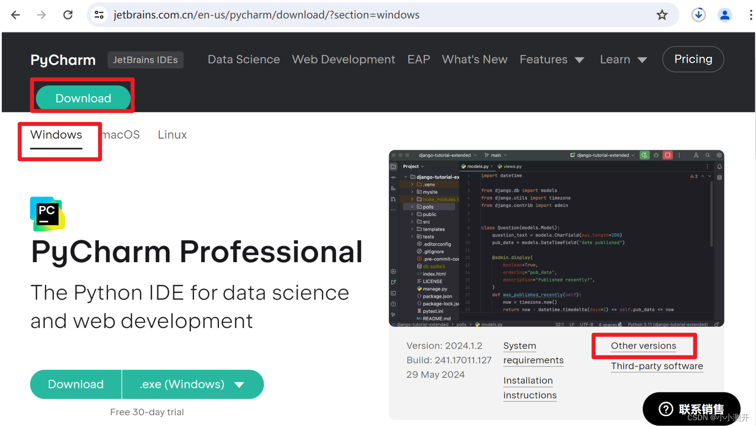
Task: Click Download beside .exe (Windows)
Action: pos(76,384)
